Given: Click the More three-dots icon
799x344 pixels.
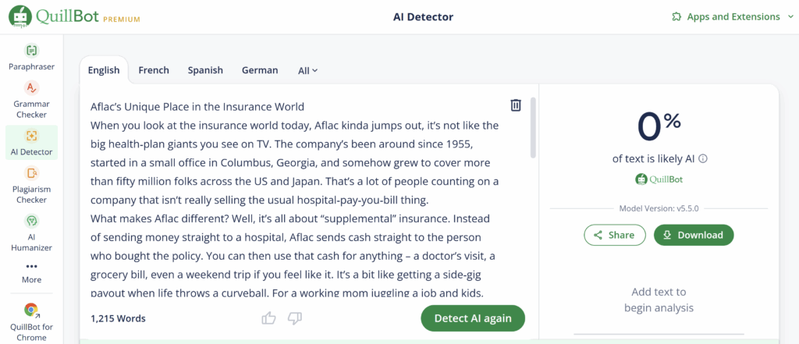Looking at the screenshot, I should (x=31, y=266).
